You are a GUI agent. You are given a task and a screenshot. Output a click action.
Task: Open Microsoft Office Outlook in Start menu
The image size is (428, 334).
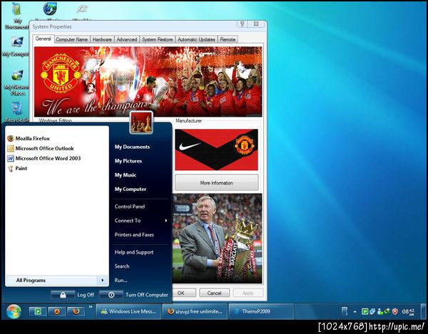pos(44,148)
